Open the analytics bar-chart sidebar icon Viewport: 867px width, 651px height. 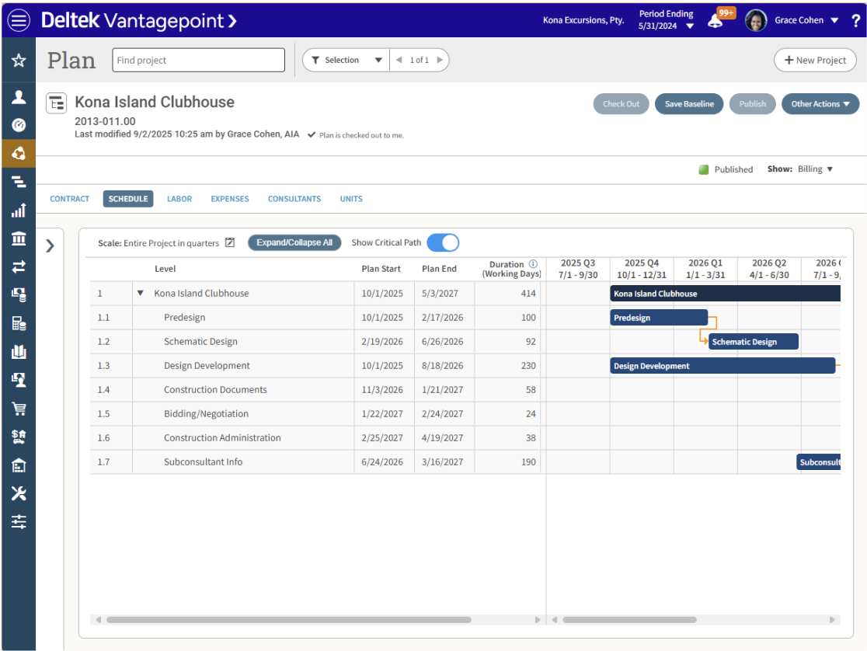pyautogui.click(x=18, y=210)
